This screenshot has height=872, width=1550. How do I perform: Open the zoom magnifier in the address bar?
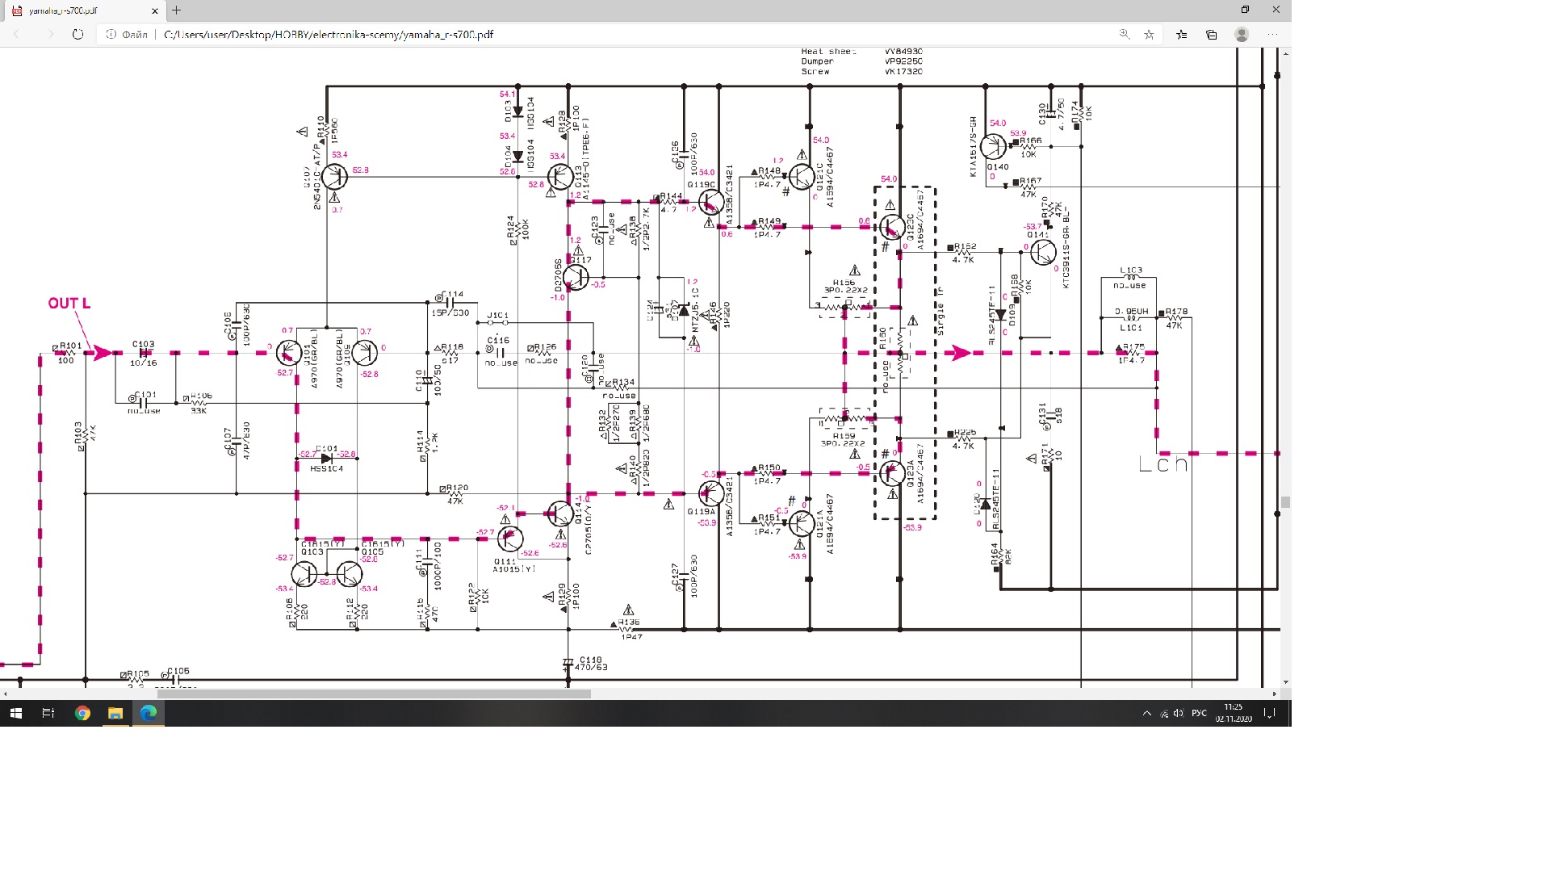click(1125, 34)
